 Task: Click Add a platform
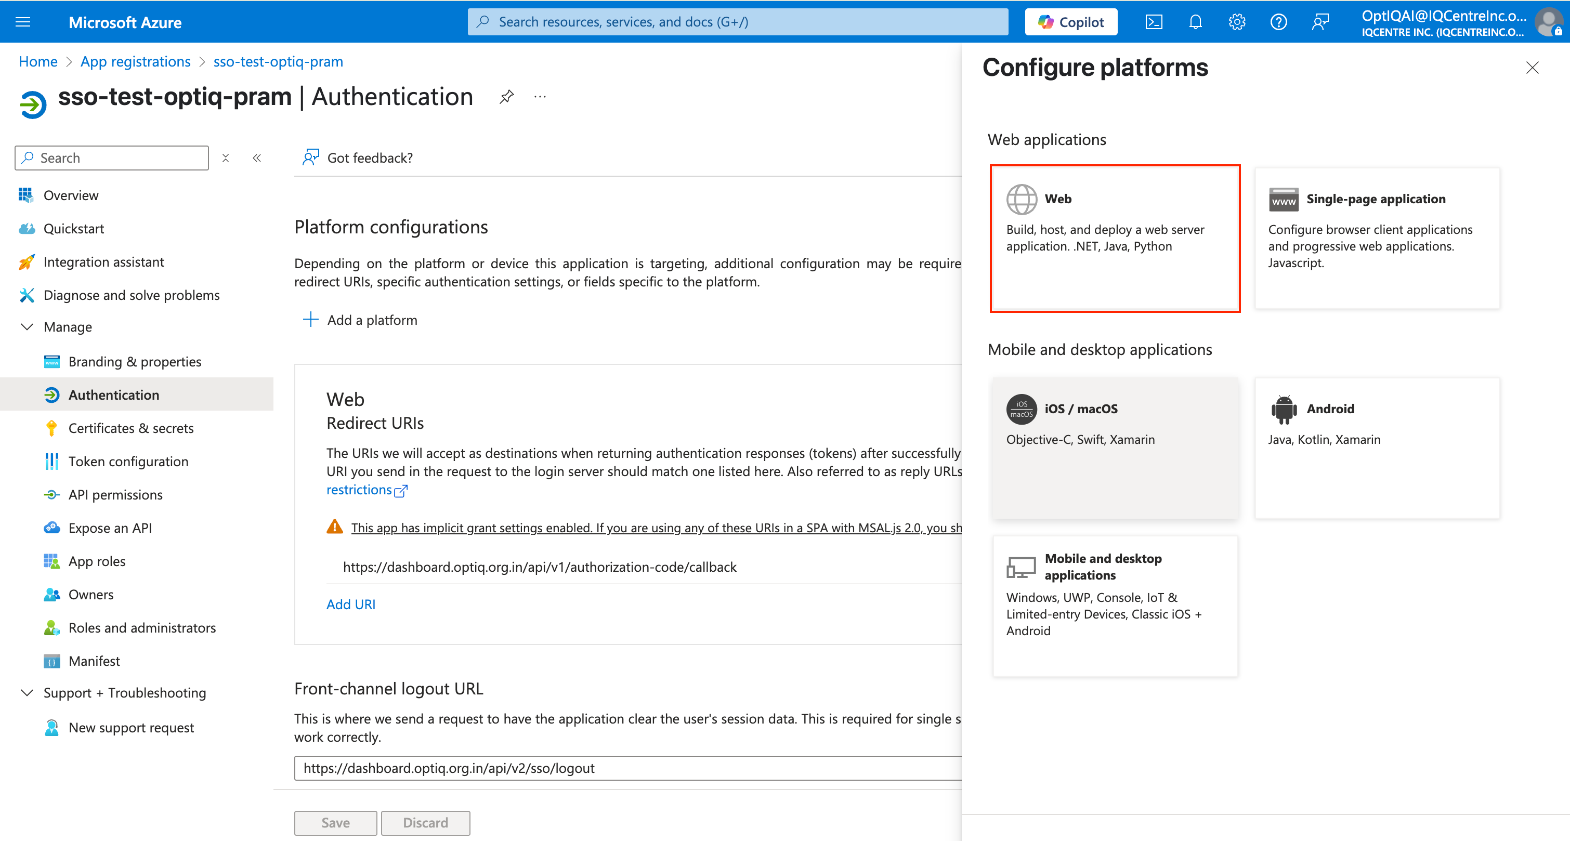click(x=360, y=320)
